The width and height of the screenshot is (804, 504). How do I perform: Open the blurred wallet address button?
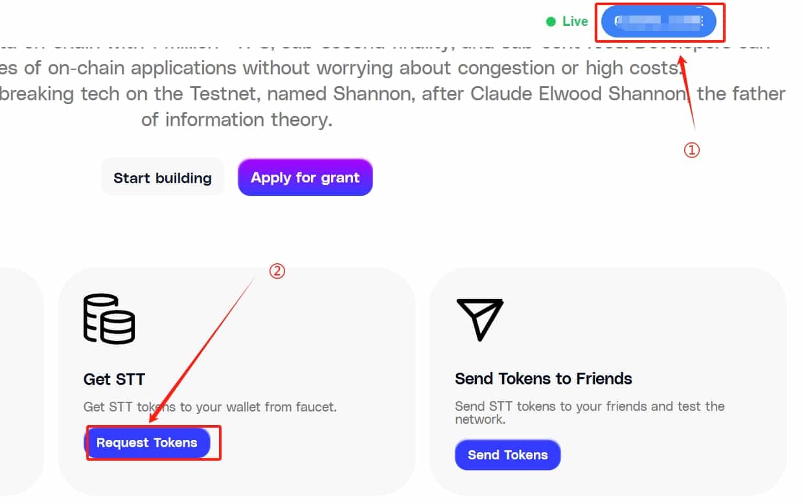(x=658, y=21)
